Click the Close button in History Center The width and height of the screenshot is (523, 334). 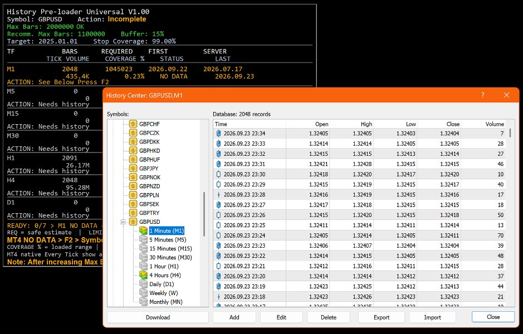[493, 317]
